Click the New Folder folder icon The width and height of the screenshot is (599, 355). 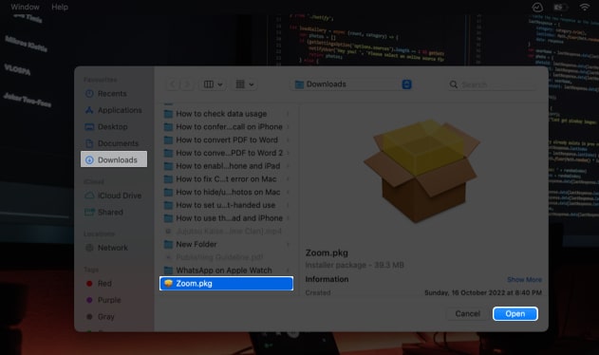click(x=168, y=244)
